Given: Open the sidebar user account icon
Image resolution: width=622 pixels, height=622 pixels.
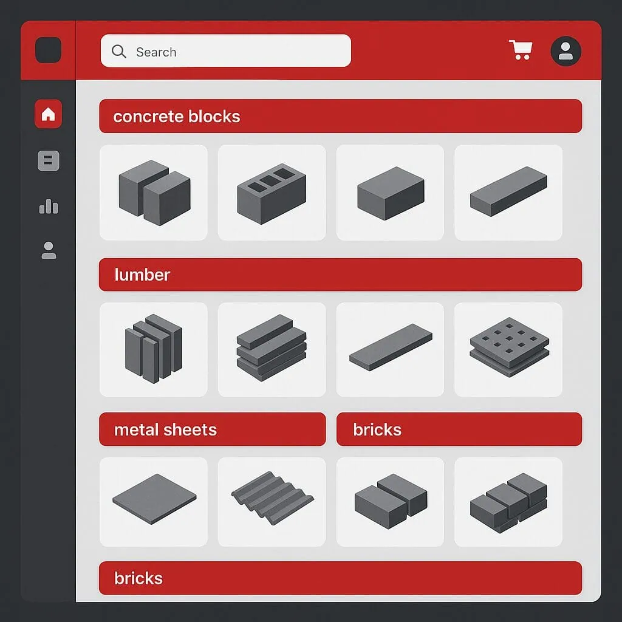Looking at the screenshot, I should tap(49, 250).
